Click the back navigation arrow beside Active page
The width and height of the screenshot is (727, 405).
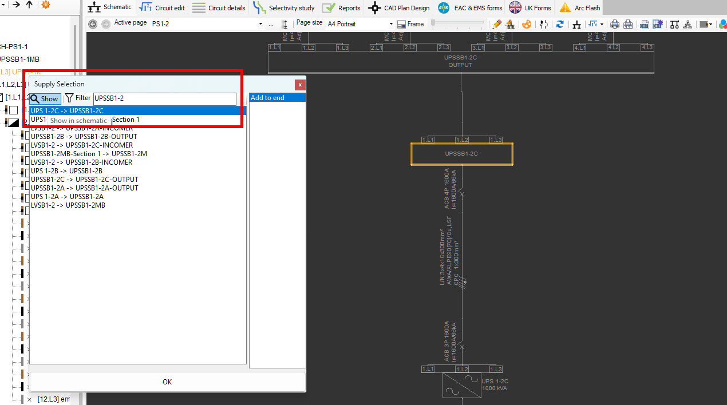93,24
